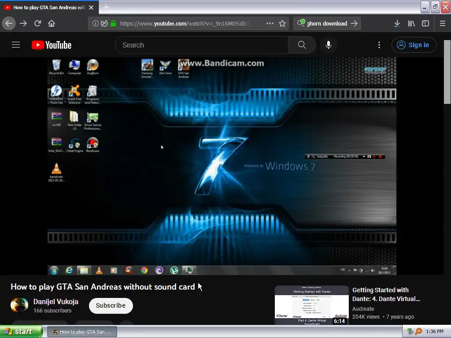The width and height of the screenshot is (451, 338).
Task: Open the Danijel Vukoja channel name link
Action: (56, 301)
